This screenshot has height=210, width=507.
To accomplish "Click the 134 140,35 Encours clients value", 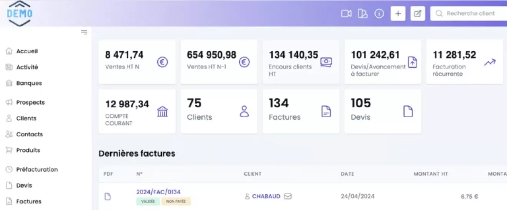I will tap(293, 55).
